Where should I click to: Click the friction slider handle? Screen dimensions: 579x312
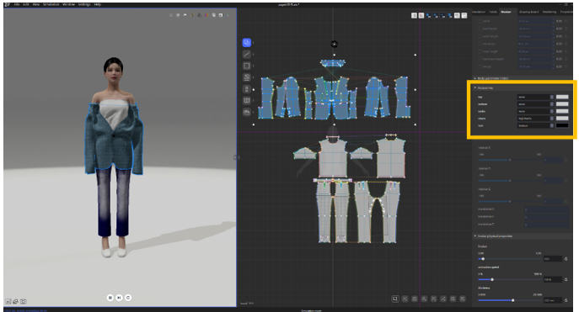click(x=483, y=258)
